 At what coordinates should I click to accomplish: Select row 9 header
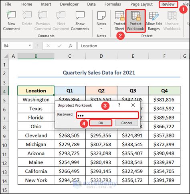click(x=4, y=136)
